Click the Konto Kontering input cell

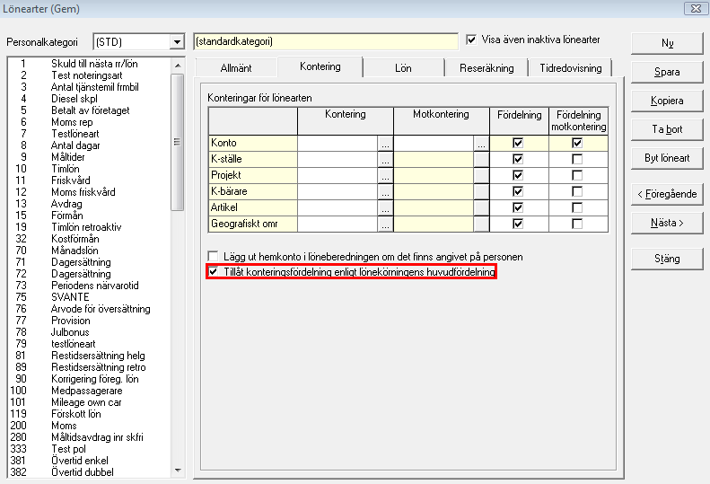(x=337, y=143)
